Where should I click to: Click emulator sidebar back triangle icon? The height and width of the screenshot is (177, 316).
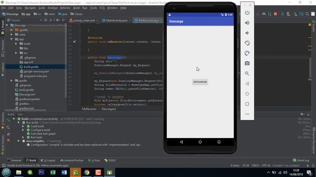pos(247,84)
